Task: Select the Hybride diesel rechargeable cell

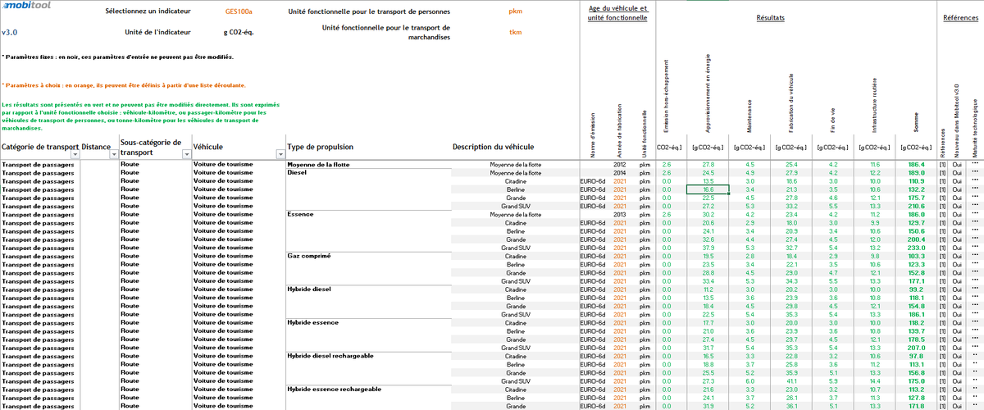Action: click(330, 355)
